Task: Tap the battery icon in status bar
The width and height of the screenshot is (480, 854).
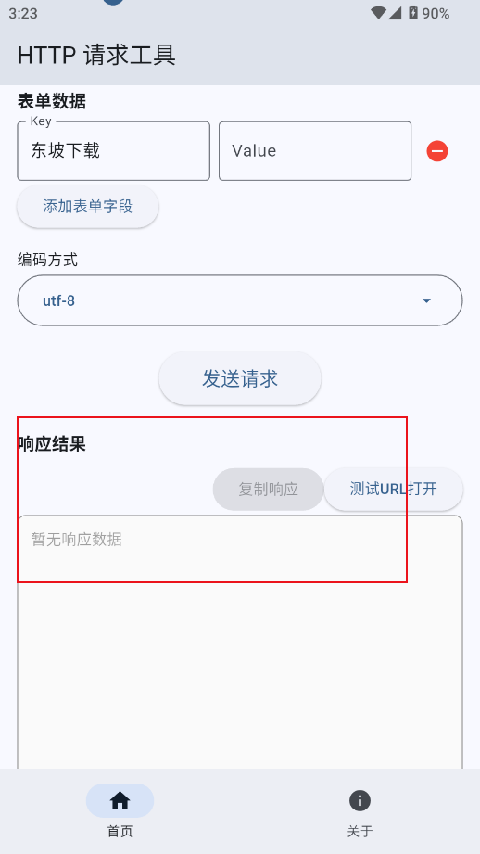Action: (413, 13)
